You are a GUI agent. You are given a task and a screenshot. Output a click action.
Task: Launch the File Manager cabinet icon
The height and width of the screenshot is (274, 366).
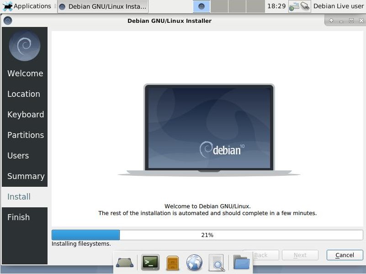pyautogui.click(x=173, y=263)
